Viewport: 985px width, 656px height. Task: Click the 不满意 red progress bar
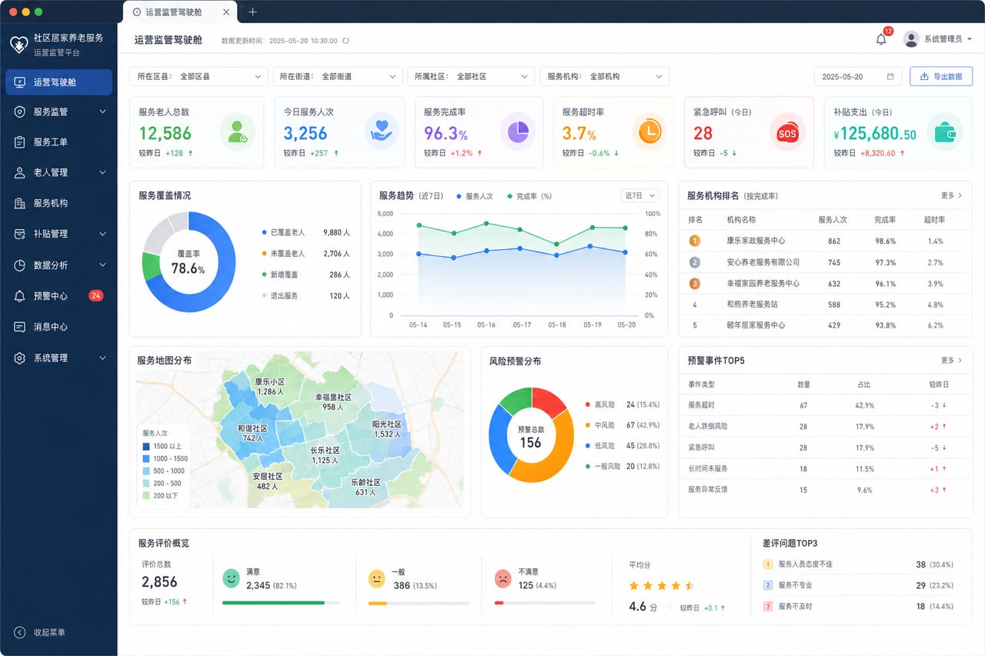point(544,603)
